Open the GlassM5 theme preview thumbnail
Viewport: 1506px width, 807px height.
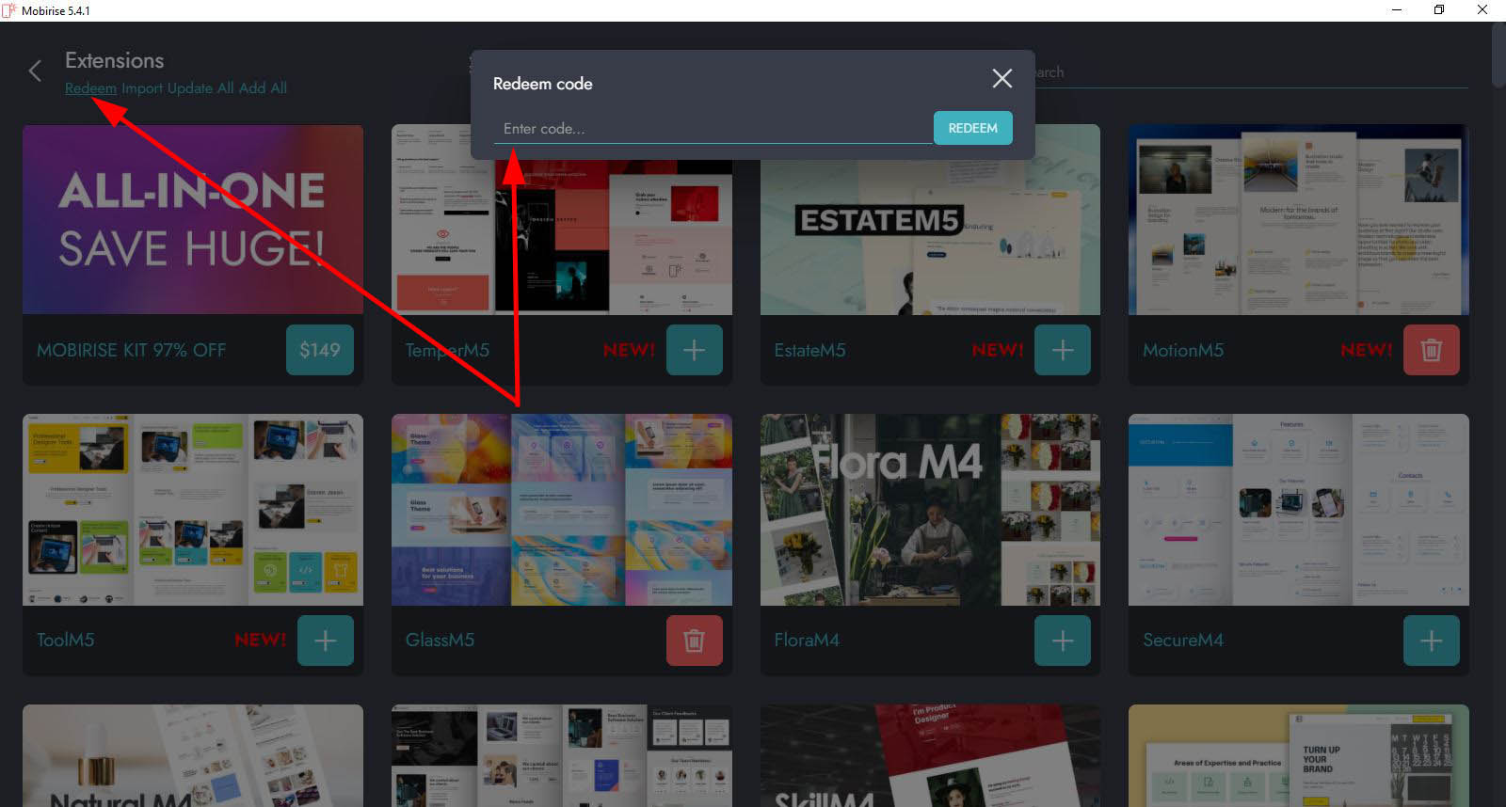pos(562,510)
